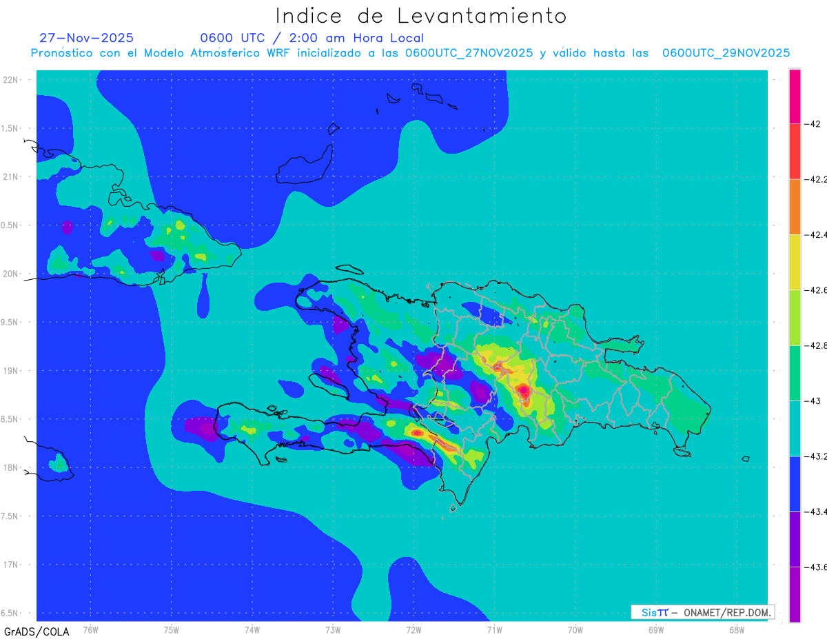Click the "69W" longitude label
Image resolution: width=827 pixels, height=639 pixels.
coord(656,629)
